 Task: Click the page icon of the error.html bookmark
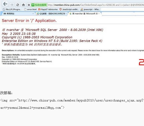tap(25, 9)
